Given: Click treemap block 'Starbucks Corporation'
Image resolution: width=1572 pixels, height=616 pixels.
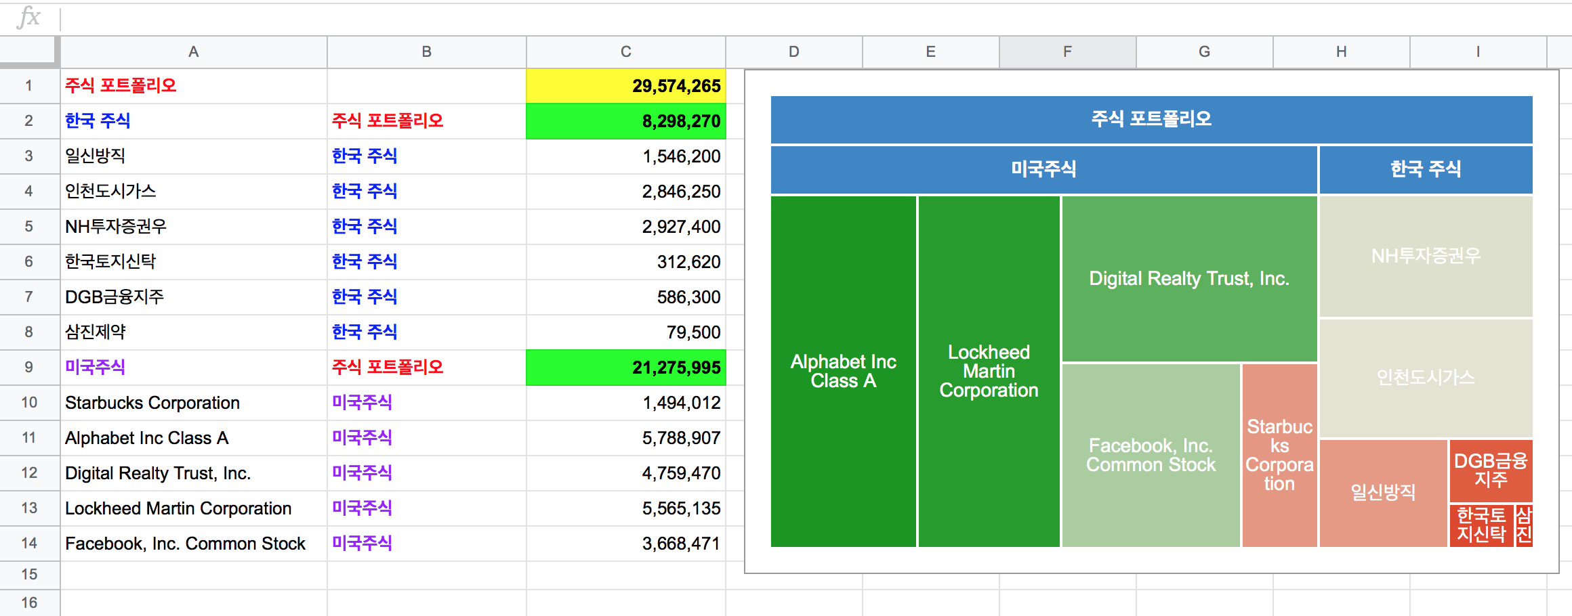Looking at the screenshot, I should click(1279, 455).
